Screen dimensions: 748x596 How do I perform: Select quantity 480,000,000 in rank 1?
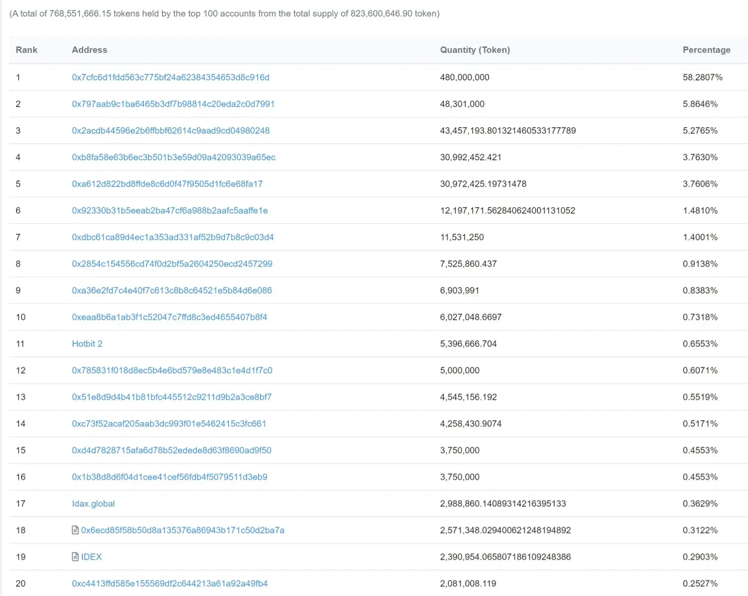464,77
